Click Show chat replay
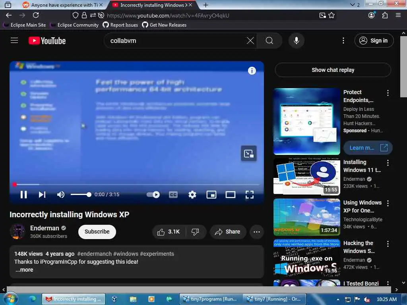Viewport: 407px width, 305px height. click(x=333, y=70)
